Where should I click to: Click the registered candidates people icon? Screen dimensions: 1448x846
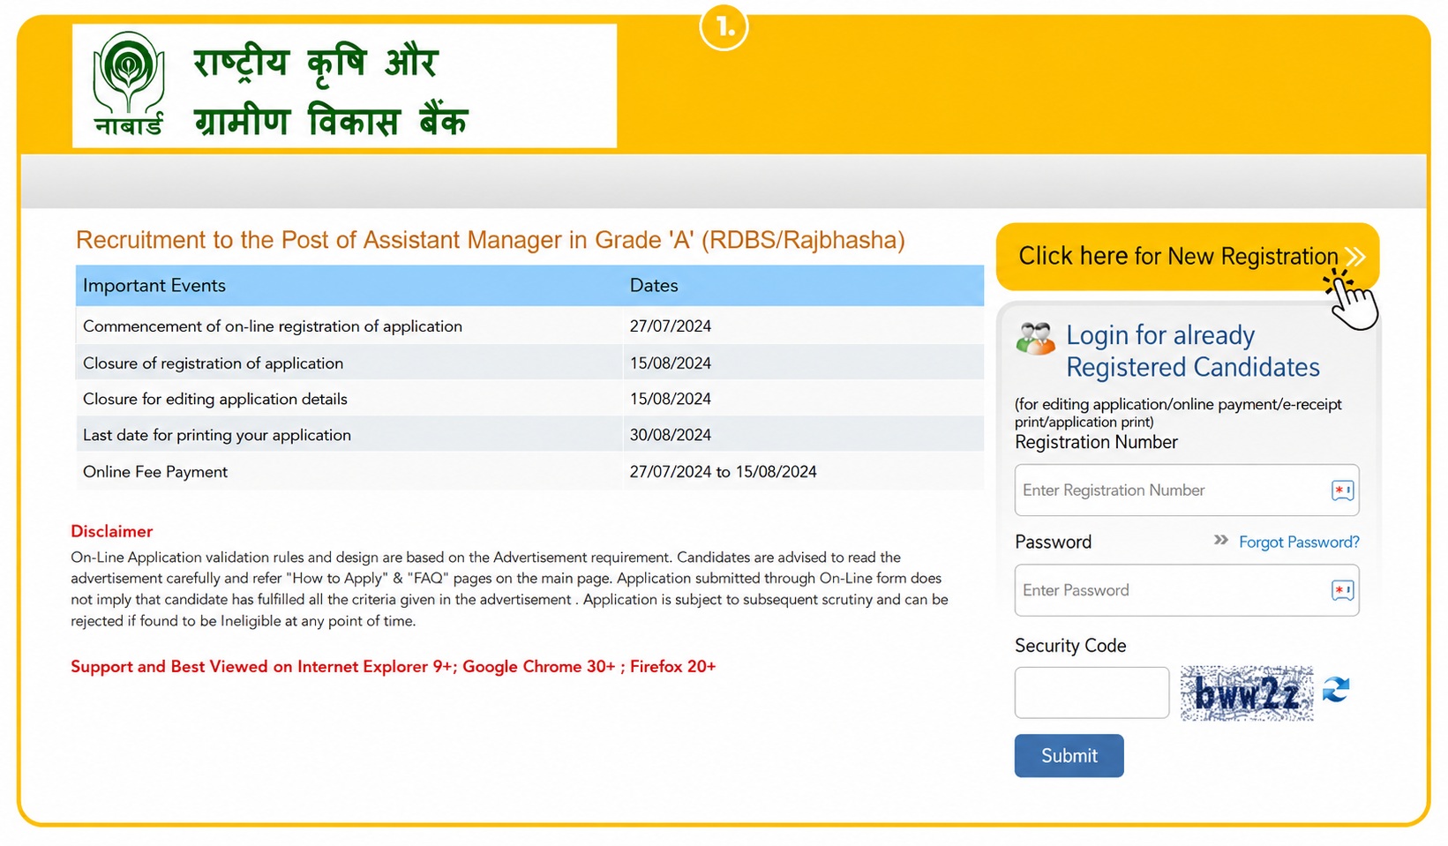point(1035,338)
